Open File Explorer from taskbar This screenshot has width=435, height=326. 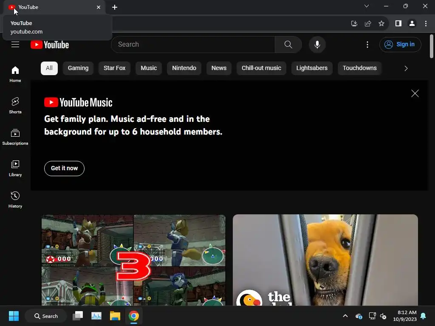pyautogui.click(x=115, y=316)
